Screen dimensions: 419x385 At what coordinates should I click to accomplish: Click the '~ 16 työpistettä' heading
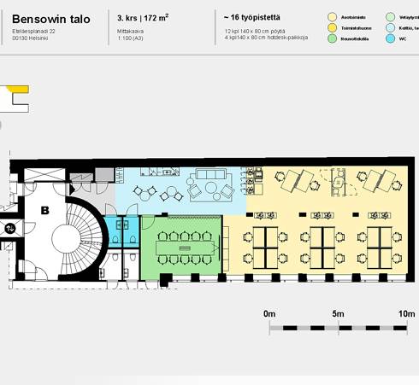[252, 18]
